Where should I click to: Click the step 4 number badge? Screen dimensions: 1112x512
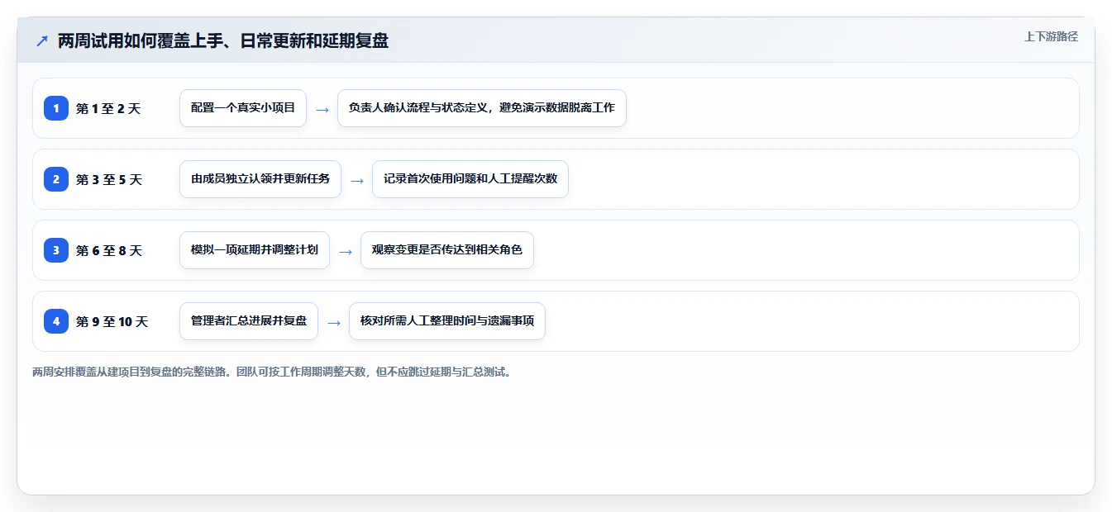[56, 321]
